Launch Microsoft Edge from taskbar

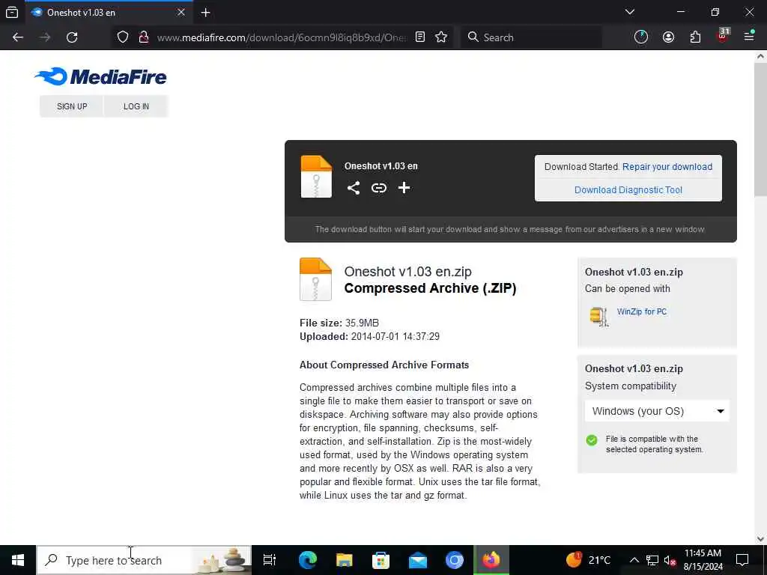tap(308, 560)
